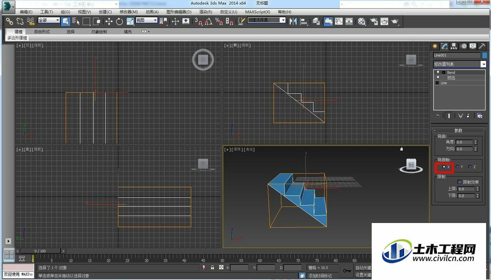The height and width of the screenshot is (280, 491).
Task: Open the Utilities hammer panel tab
Action: [x=482, y=46]
